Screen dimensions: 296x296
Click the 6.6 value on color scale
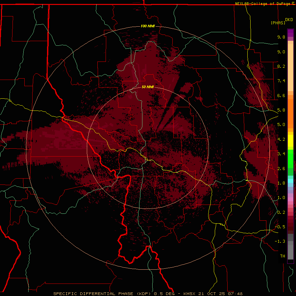pyautogui.click(x=281, y=95)
